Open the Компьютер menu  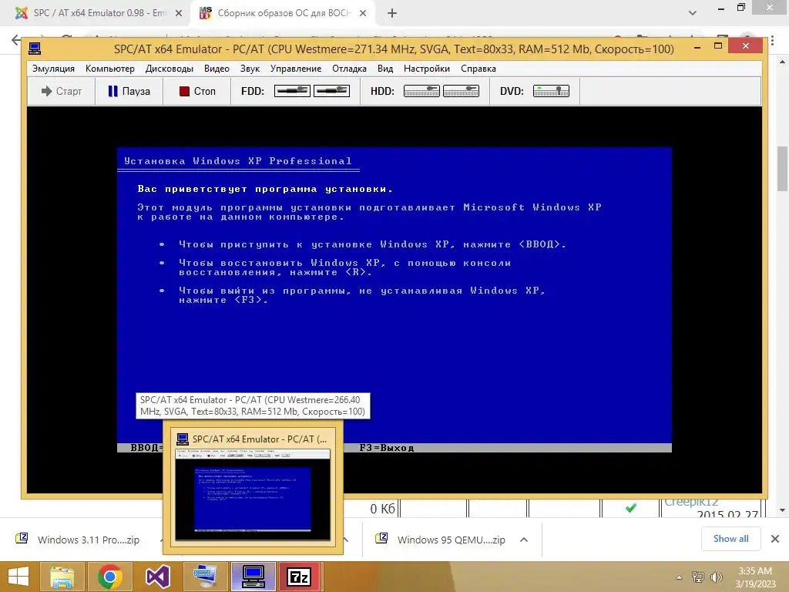pos(109,69)
